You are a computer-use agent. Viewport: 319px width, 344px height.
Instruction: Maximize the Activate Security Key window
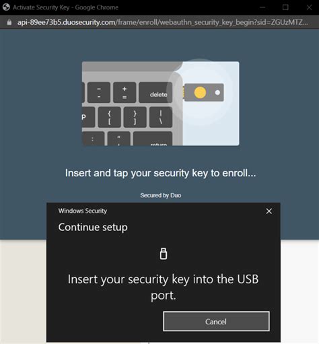pos(285,7)
